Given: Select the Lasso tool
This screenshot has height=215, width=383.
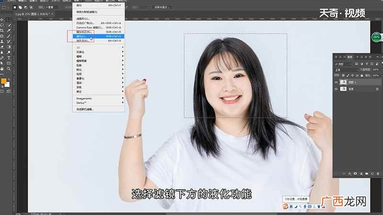Looking at the screenshot, I should pyautogui.click(x=2, y=25).
